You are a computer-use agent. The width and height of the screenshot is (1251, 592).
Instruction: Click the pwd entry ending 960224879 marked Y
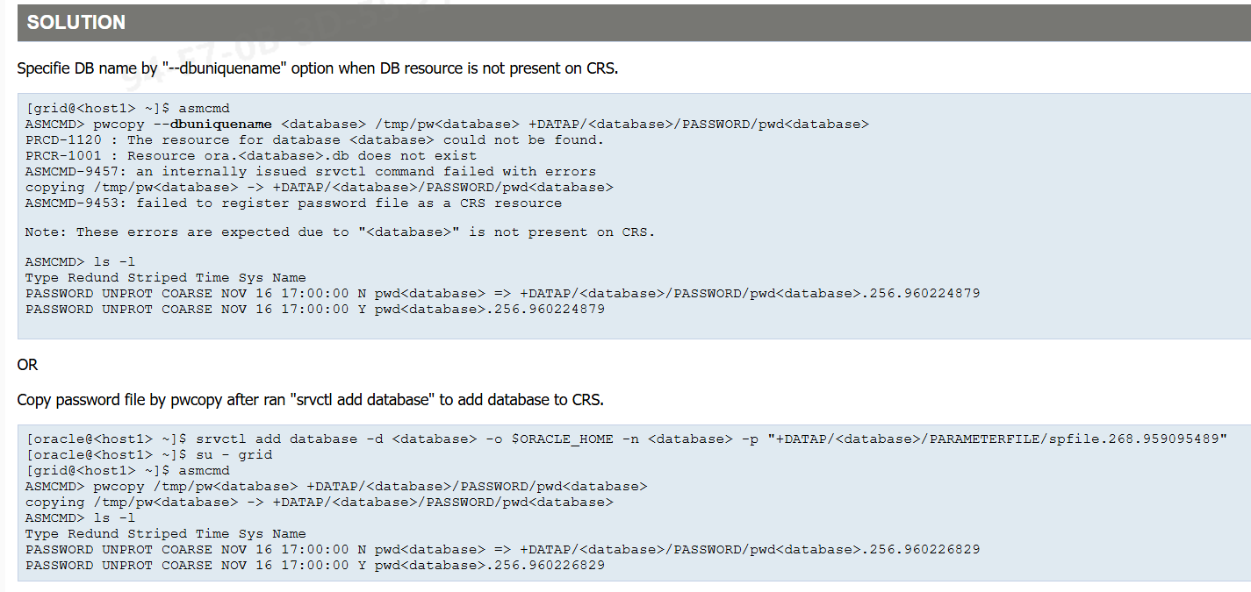pyautogui.click(x=314, y=310)
